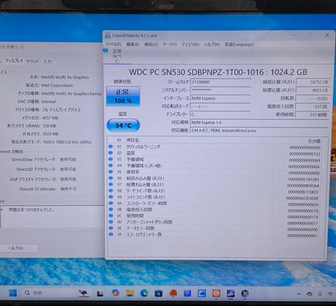336x306 pixels.
Task: Switch to ディスプレイ tab in DirectX tool
Action: click(x=15, y=61)
